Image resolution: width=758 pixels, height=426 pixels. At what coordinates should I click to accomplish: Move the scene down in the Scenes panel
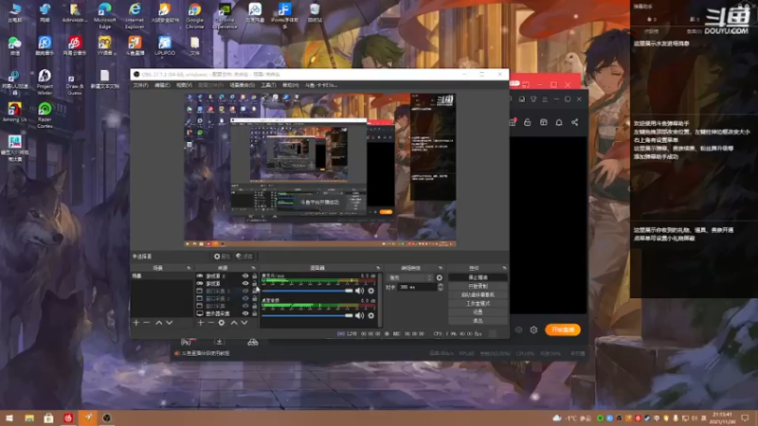pyautogui.click(x=170, y=323)
